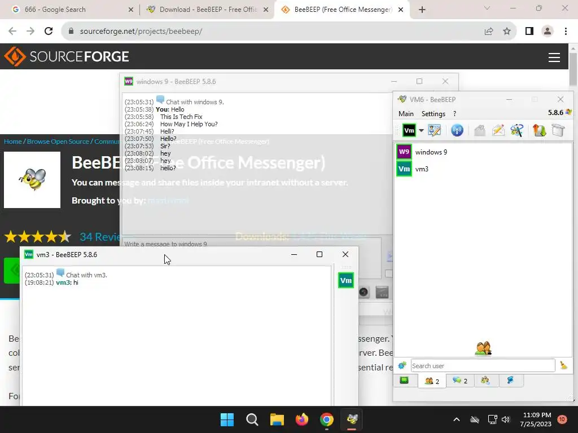
Task: Click the W9 icon in windows 9 title bar
Action: [x=129, y=81]
